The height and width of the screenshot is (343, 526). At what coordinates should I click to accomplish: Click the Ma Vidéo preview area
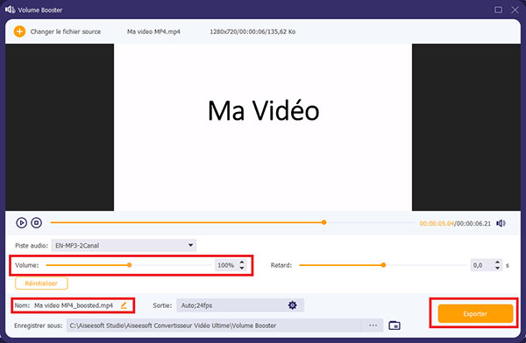[x=263, y=127]
